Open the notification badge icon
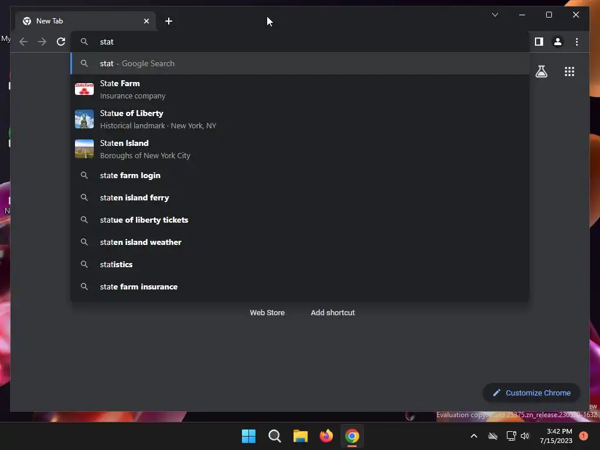The image size is (600, 450). click(584, 435)
